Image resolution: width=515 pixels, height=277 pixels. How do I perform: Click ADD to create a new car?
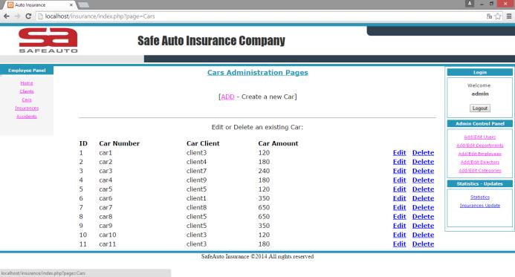(x=227, y=97)
